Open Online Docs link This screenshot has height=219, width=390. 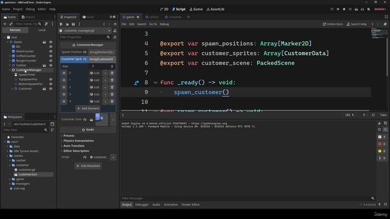333,24
